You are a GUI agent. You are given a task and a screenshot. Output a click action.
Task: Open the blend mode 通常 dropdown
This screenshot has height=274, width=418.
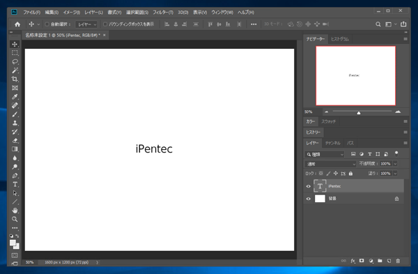(330, 164)
